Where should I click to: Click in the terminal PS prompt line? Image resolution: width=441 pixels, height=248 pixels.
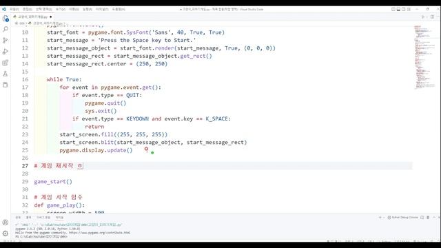pos(41,237)
